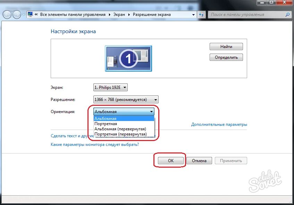Viewport: 294px width, 205px height.
Task: Click the 'Сделать текст и другие' link
Action: [x=72, y=136]
